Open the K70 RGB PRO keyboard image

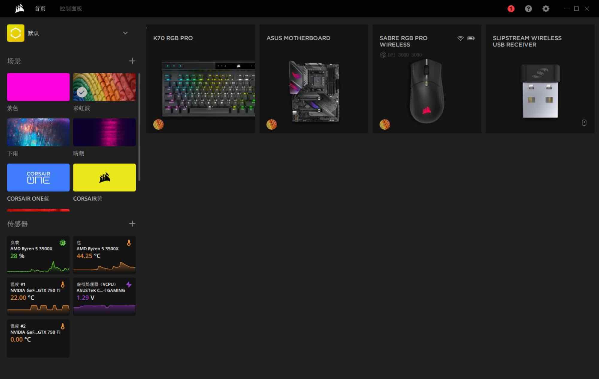point(208,89)
